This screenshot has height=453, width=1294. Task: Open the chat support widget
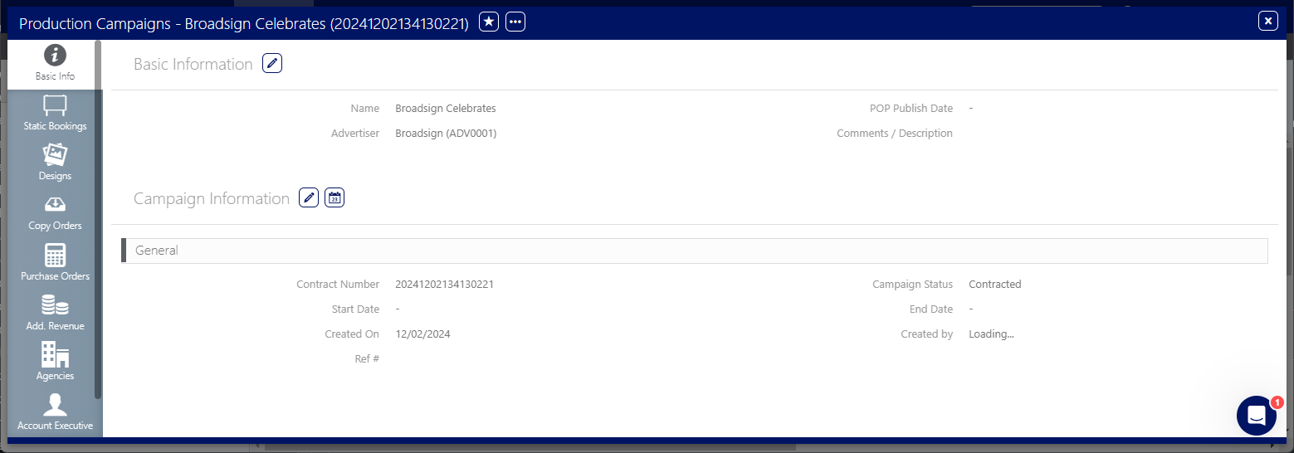[1256, 415]
